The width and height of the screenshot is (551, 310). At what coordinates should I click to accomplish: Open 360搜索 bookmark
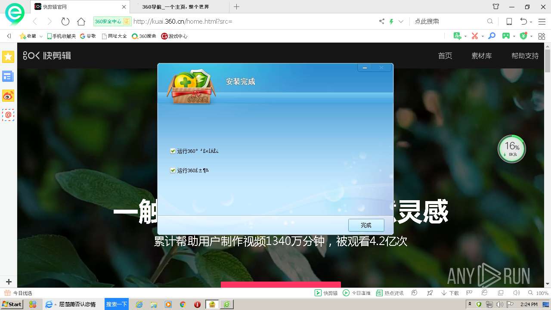pyautogui.click(x=144, y=36)
